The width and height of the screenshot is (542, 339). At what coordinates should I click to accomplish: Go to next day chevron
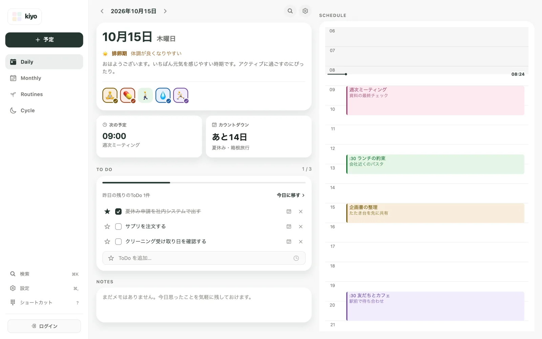(x=165, y=11)
